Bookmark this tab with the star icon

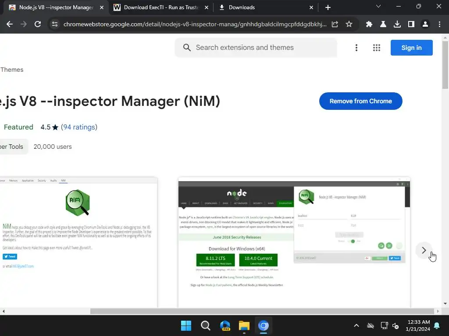click(349, 24)
